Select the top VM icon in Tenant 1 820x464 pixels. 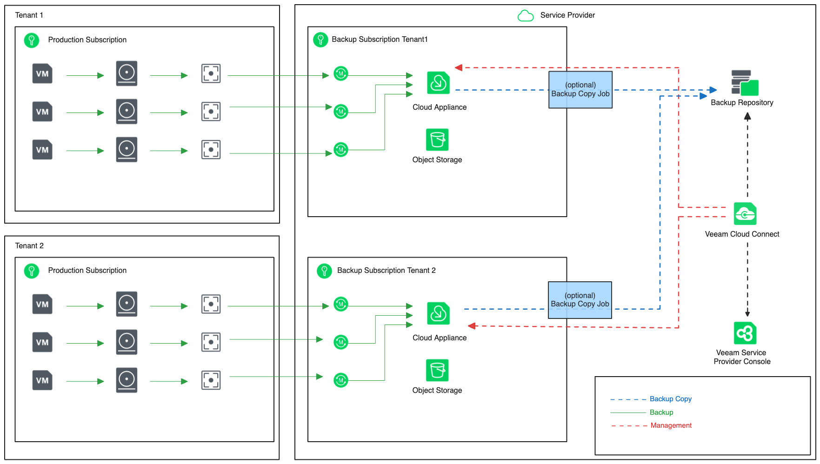(x=42, y=74)
